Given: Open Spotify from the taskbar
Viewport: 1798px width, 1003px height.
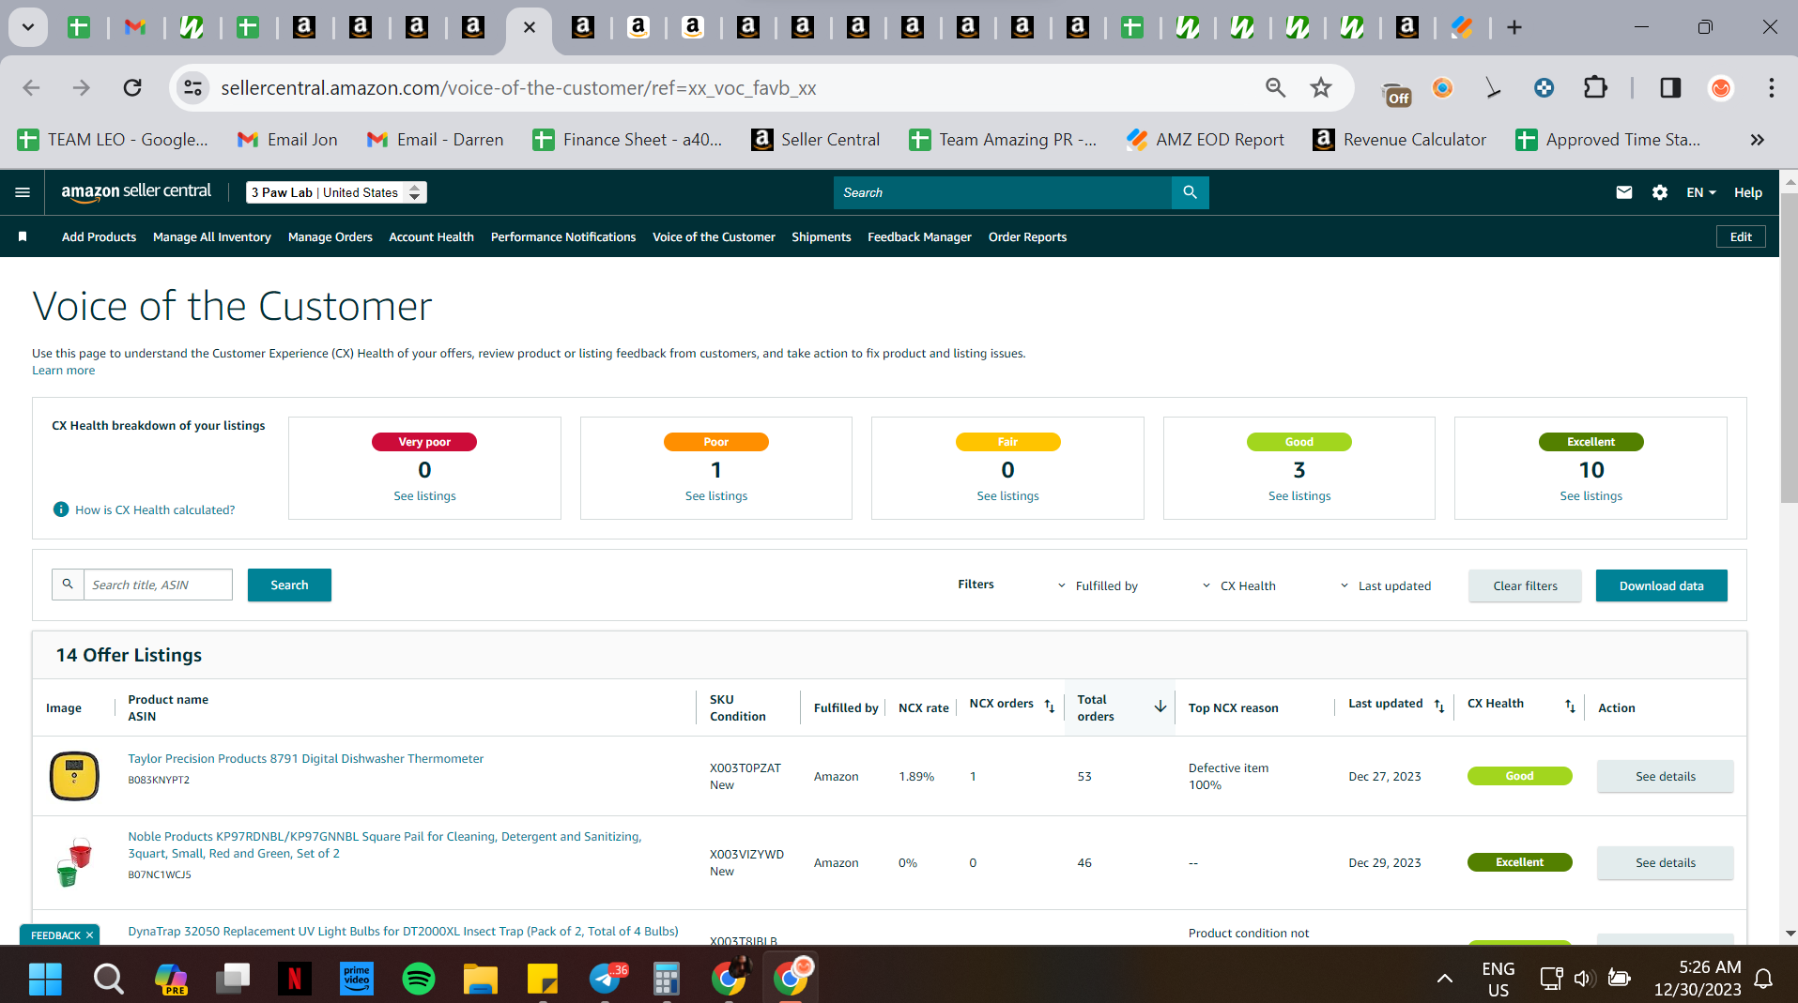Looking at the screenshot, I should (418, 979).
